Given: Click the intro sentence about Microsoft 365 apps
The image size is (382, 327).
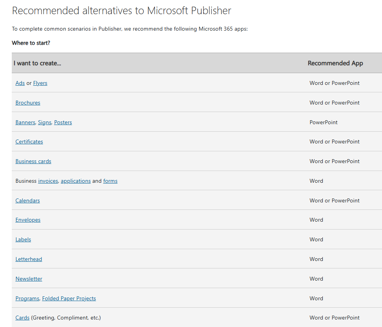Looking at the screenshot, I should (x=130, y=29).
